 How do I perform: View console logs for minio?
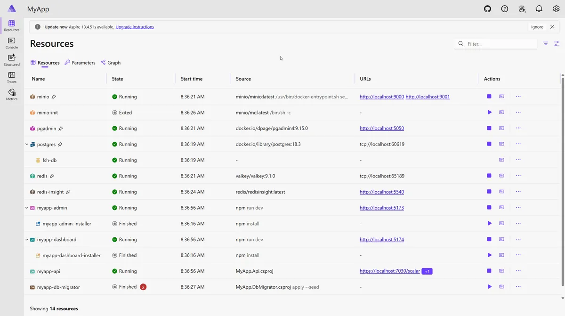501,97
